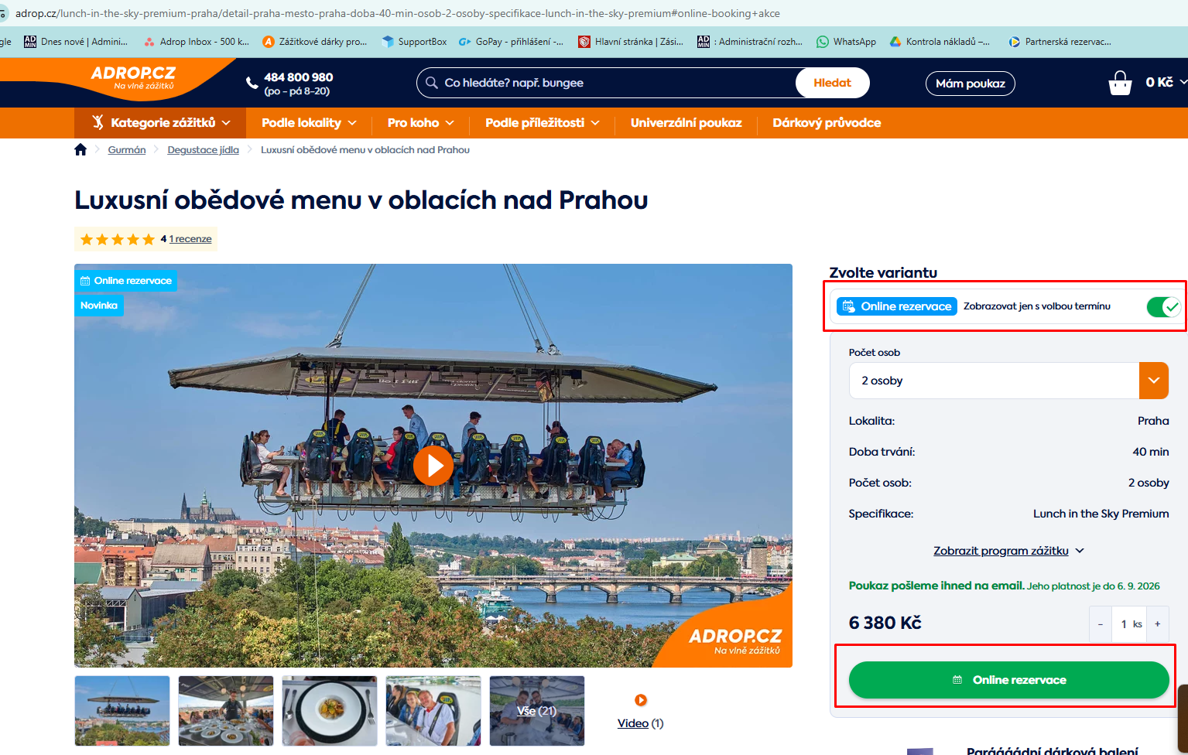Click the phone icon beside 484 800 980
The height and width of the screenshot is (755, 1188).
tap(252, 83)
